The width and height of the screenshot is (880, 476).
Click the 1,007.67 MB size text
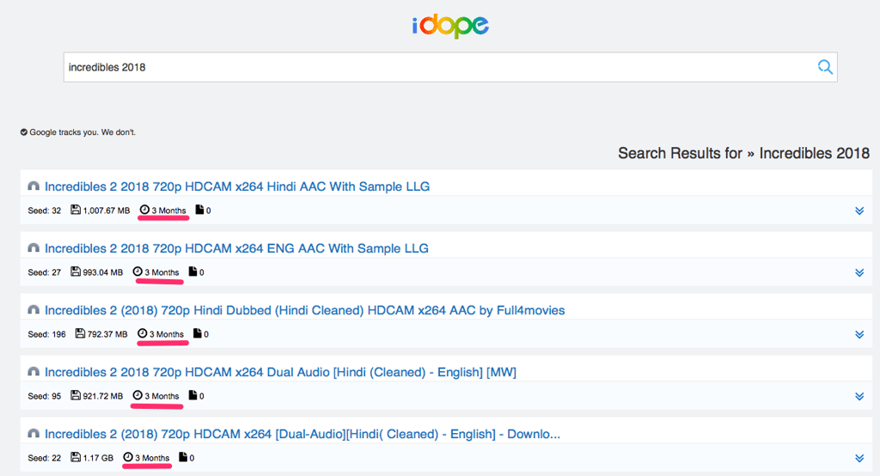tap(106, 211)
